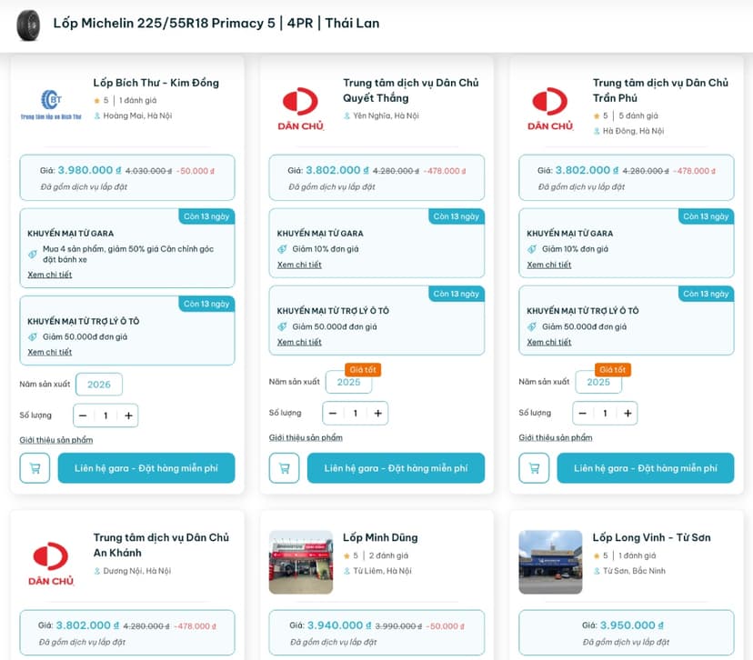Screen dimensions: 753x660
Task: Click Trung tâm dịch vụ Dân Chủ Quyết Thắng title
Action: click(410, 90)
